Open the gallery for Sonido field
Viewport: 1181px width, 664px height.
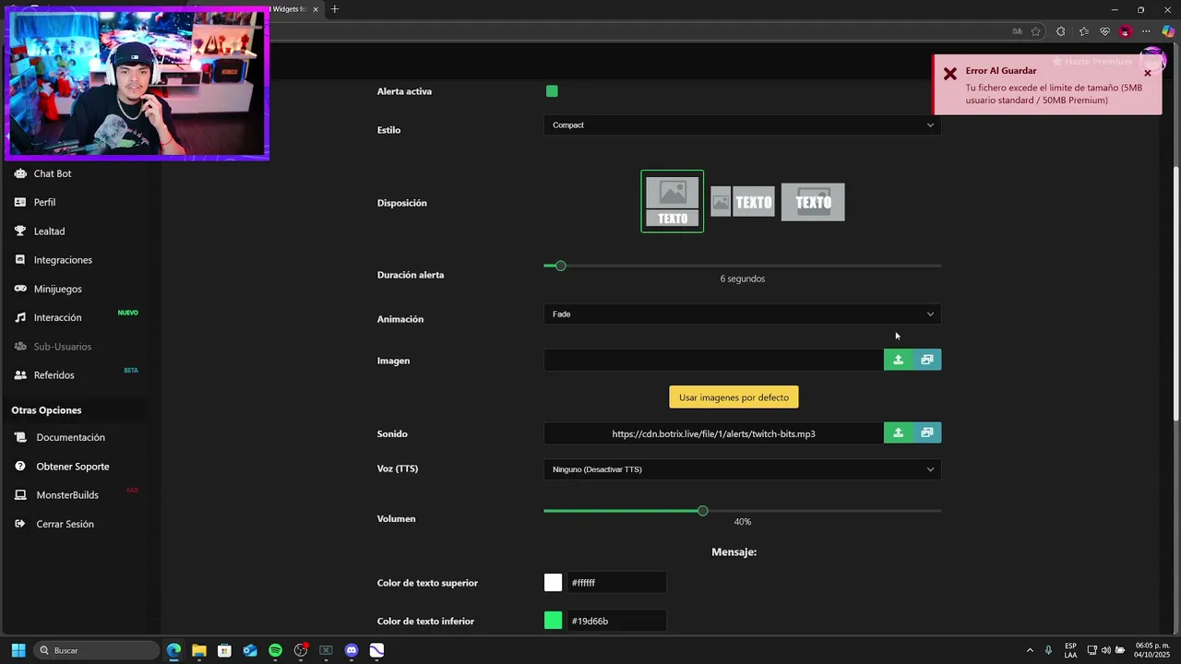click(x=927, y=433)
